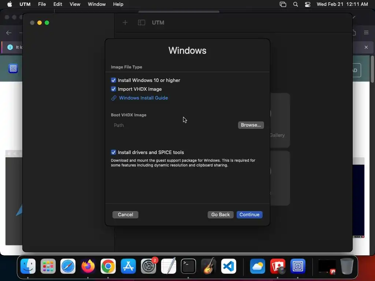Screen dimensions: 375x281
Task: Open App Store from the Dock
Action: click(x=128, y=266)
